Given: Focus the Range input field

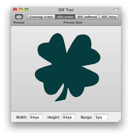Looking at the screenshot, I should (101, 117).
